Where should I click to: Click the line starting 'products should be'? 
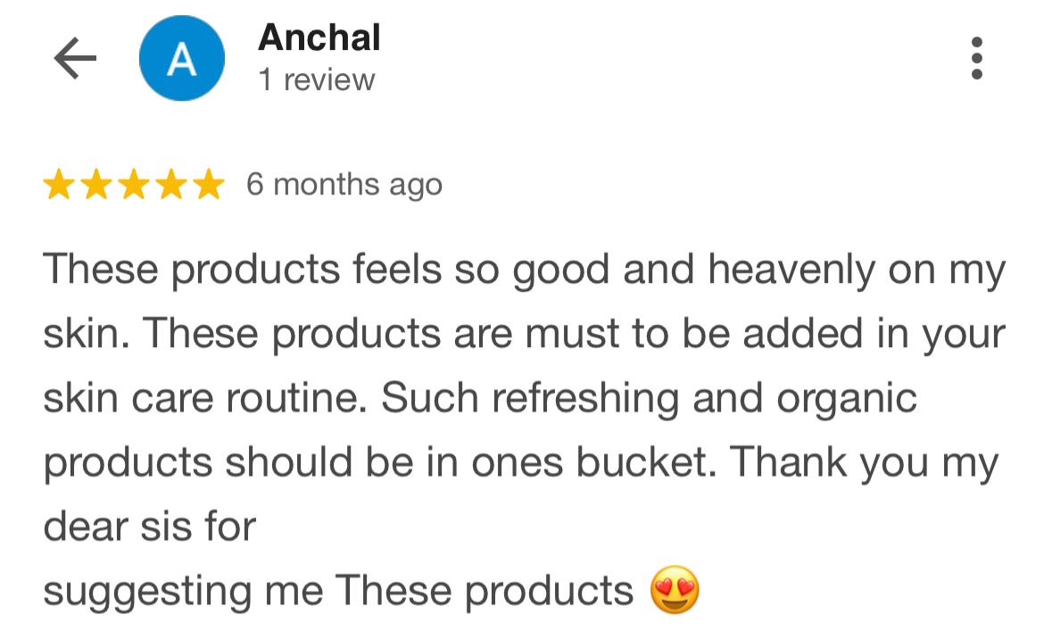click(x=520, y=462)
